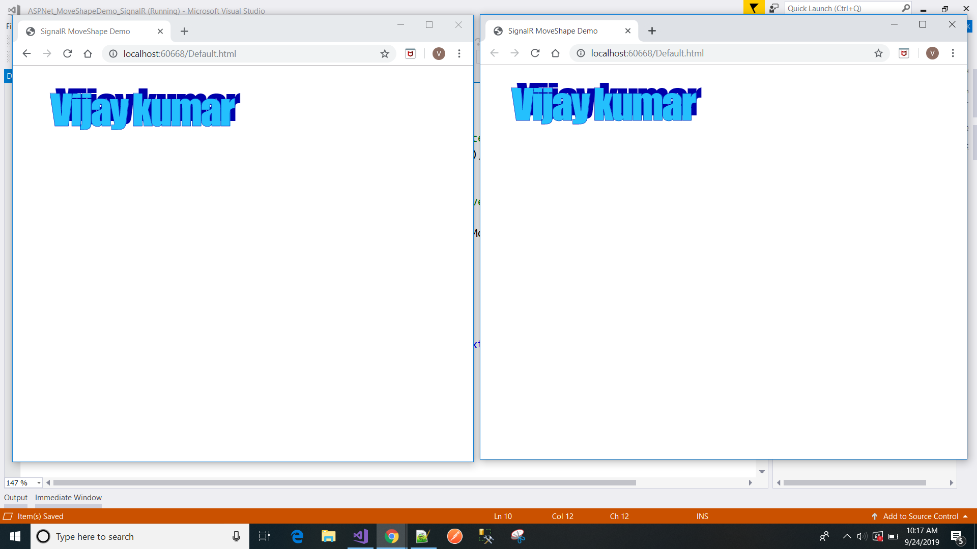View site info icon in right browser

coord(581,53)
